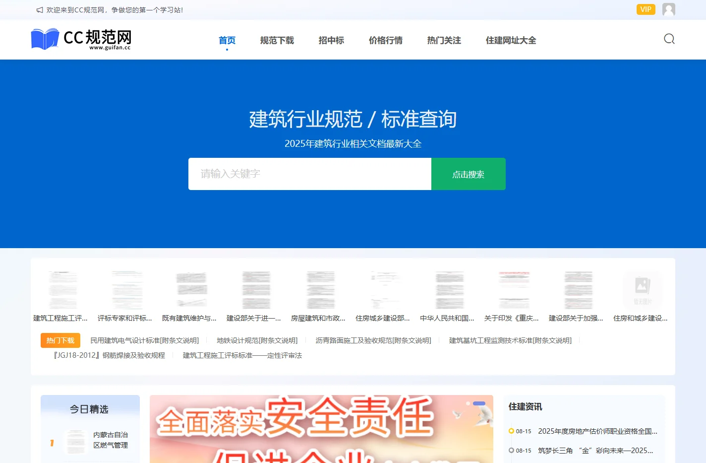Open the search magnifier icon
The width and height of the screenshot is (706, 463).
click(669, 39)
